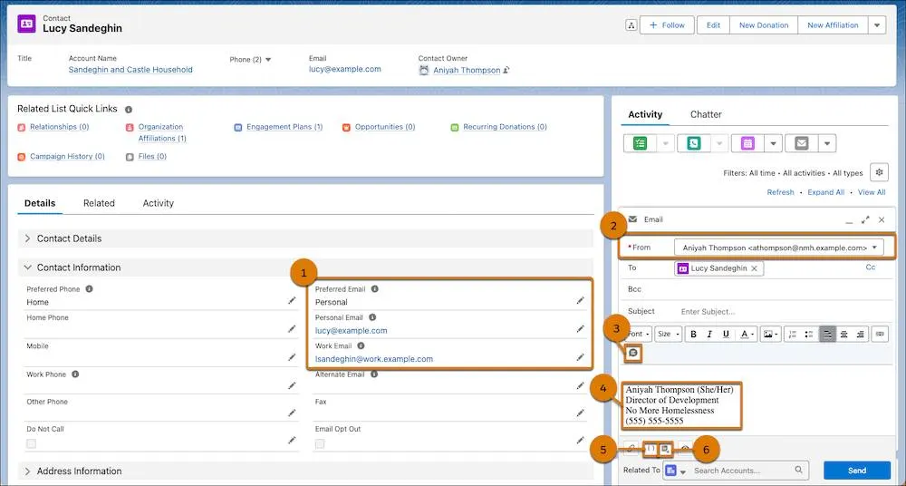The width and height of the screenshot is (906, 486).
Task: Click the info icon beside Related List Quick Links
Action: [x=129, y=110]
